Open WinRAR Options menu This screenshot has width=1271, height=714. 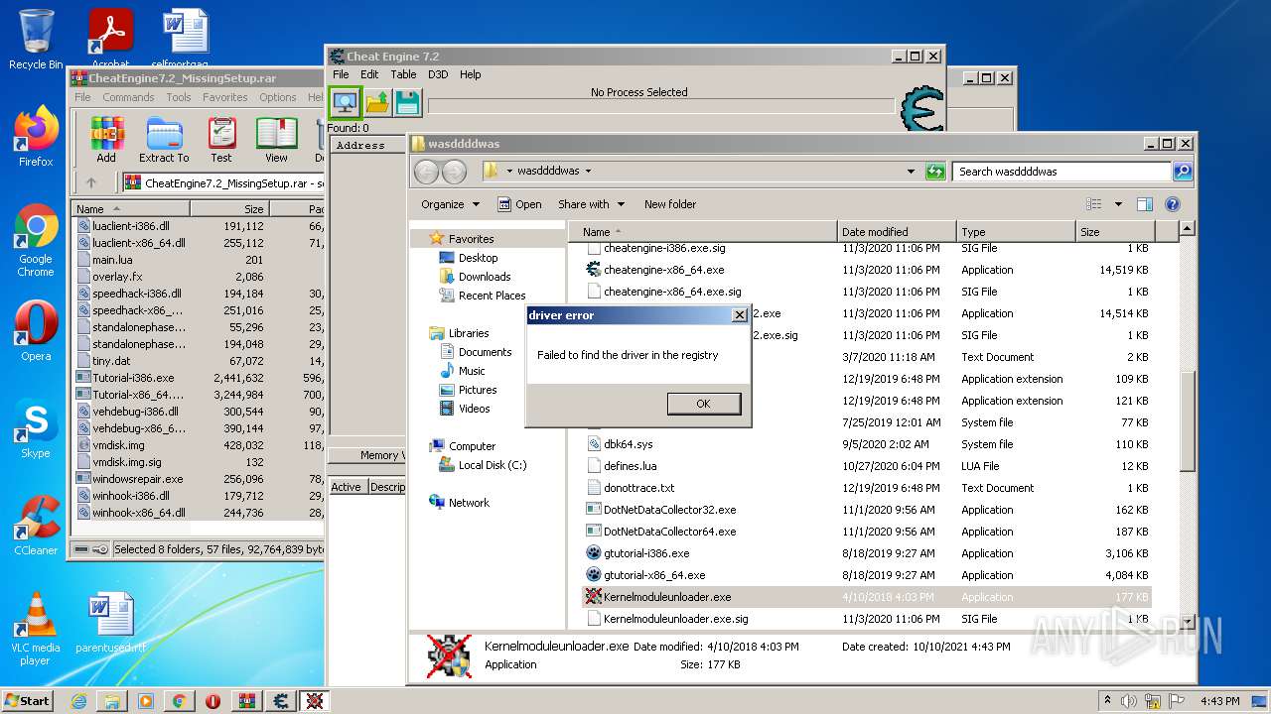point(278,97)
